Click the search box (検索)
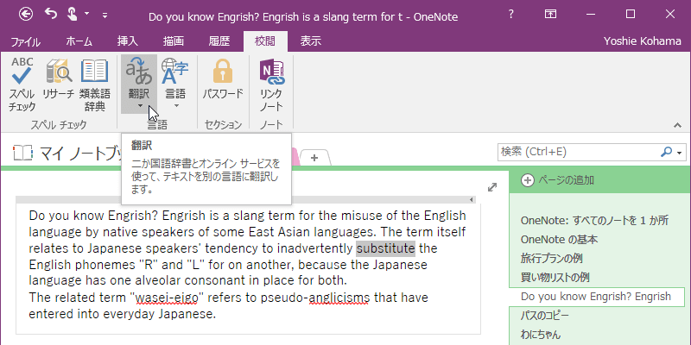Image resolution: width=691 pixels, height=345 pixels. click(579, 152)
